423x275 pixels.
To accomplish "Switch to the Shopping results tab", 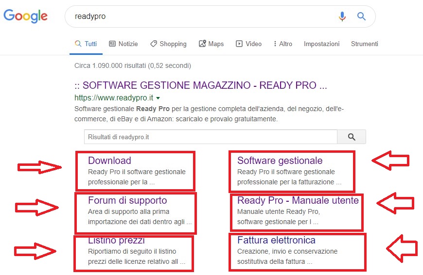I will tap(168, 44).
